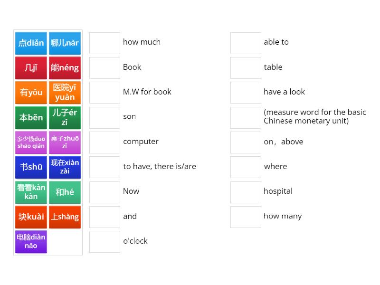The height and width of the screenshot is (285, 380).
Task: Click the green 本běn tile
Action: pyautogui.click(x=31, y=117)
